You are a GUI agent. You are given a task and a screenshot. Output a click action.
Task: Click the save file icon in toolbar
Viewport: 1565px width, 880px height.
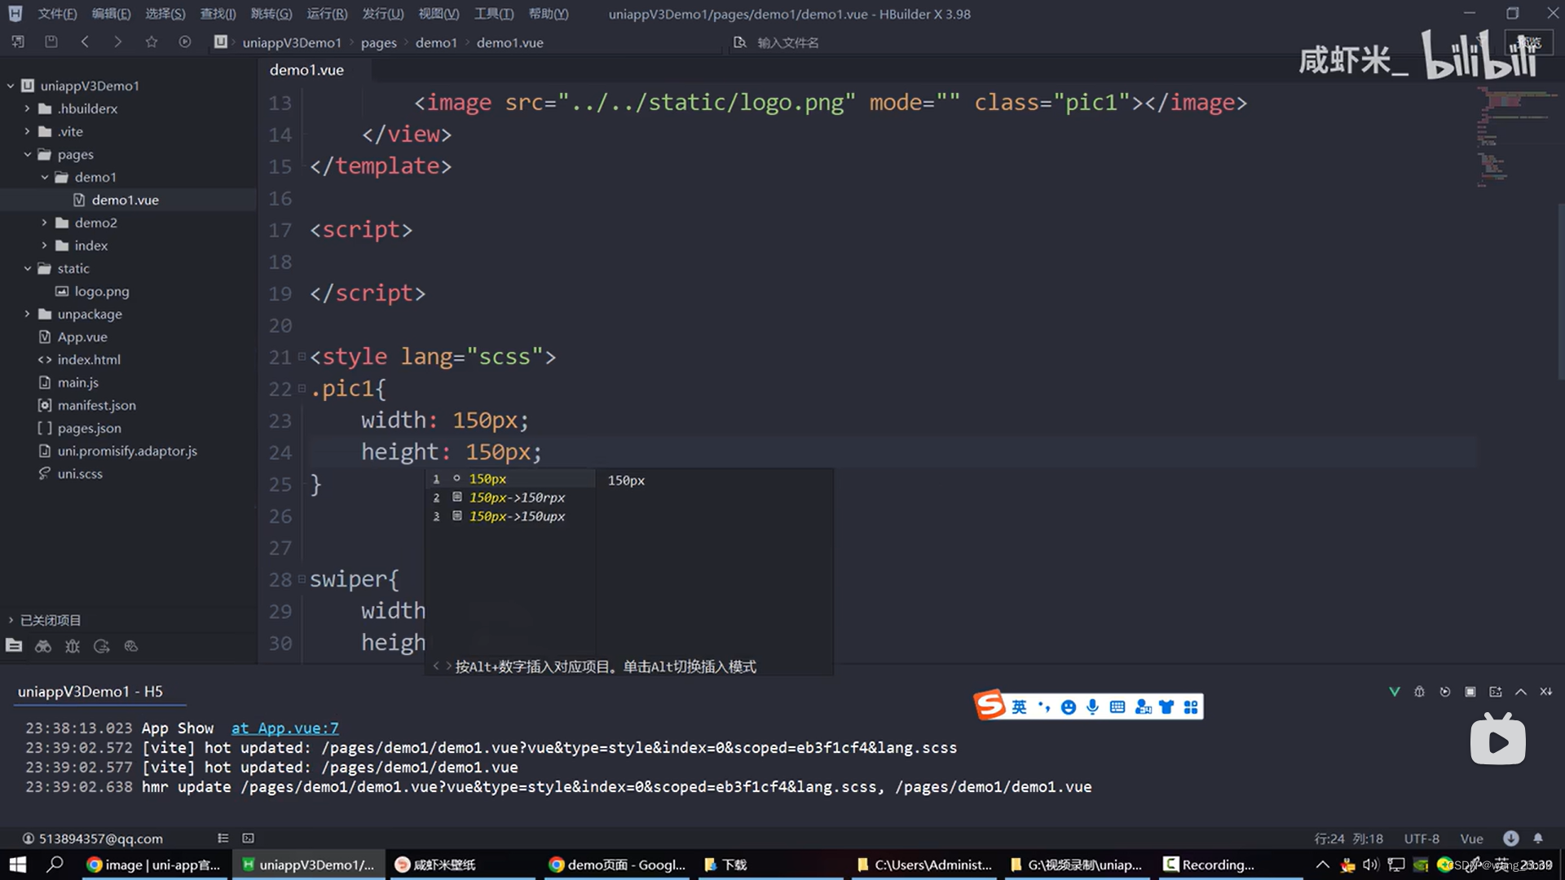(51, 42)
